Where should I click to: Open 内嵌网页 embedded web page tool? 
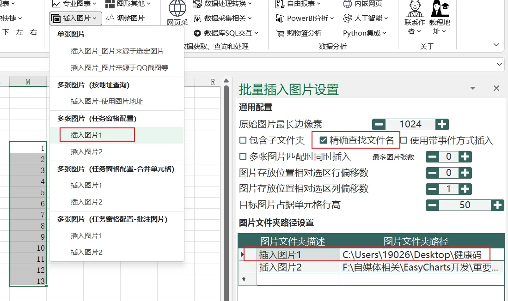[x=362, y=4]
